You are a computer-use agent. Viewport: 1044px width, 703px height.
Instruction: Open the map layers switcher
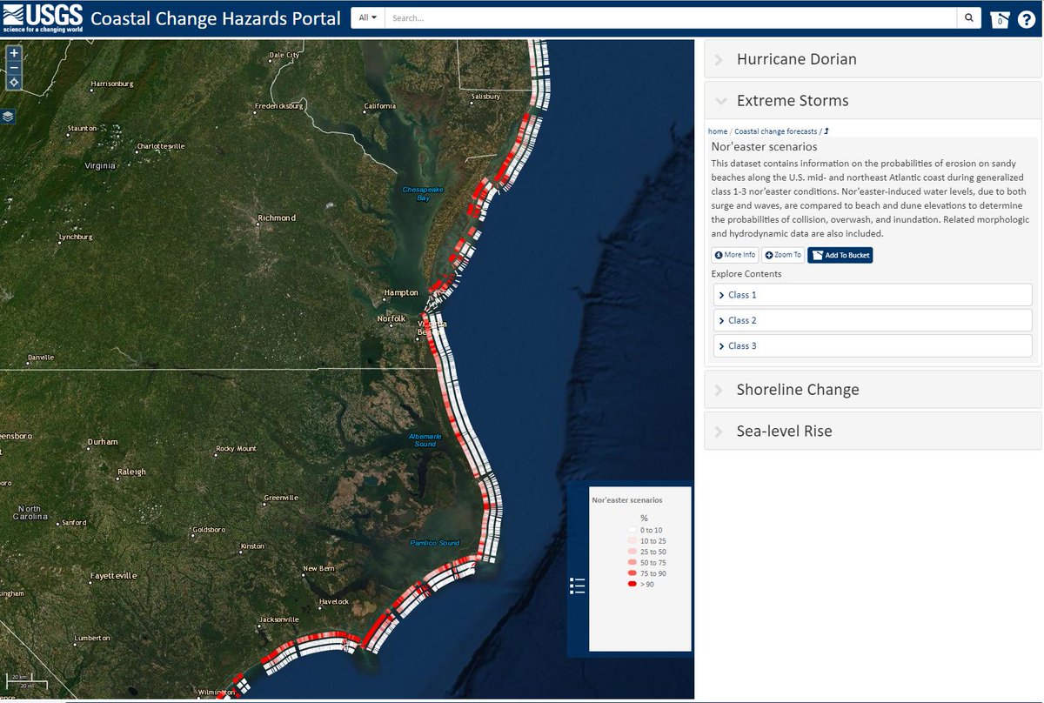[8, 116]
